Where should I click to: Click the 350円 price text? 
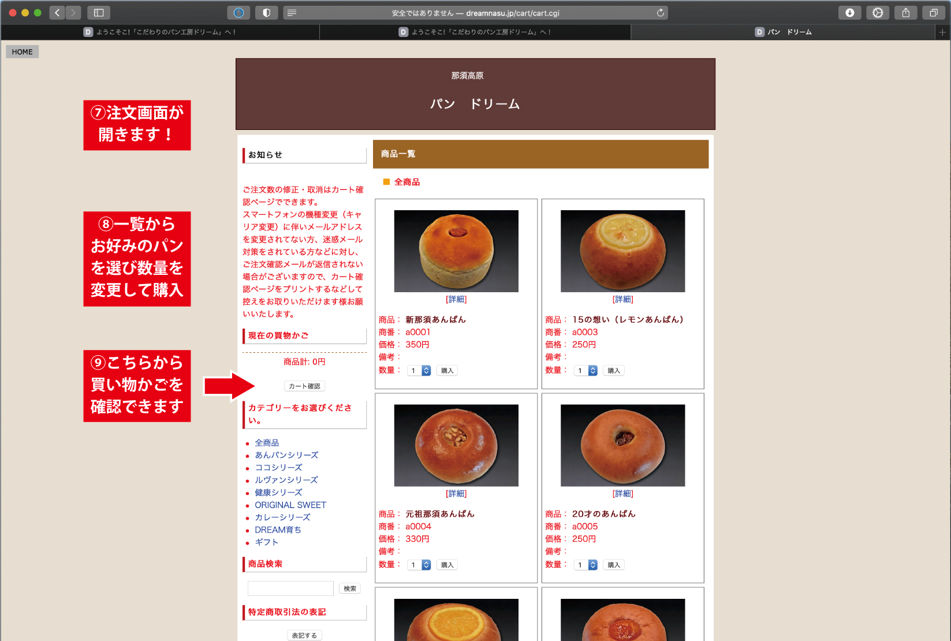[417, 345]
